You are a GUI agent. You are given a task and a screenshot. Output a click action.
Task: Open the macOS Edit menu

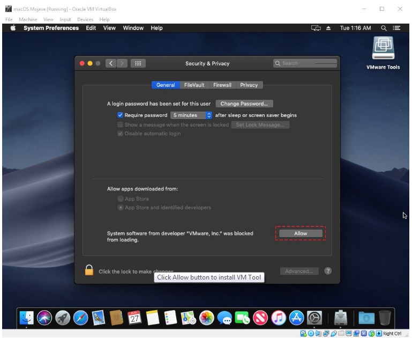[x=91, y=28]
